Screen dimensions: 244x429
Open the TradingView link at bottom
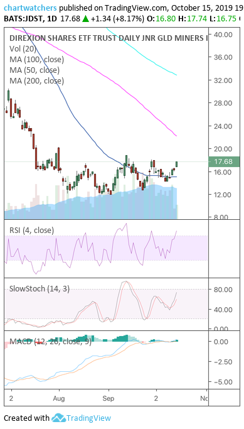(x=88, y=418)
